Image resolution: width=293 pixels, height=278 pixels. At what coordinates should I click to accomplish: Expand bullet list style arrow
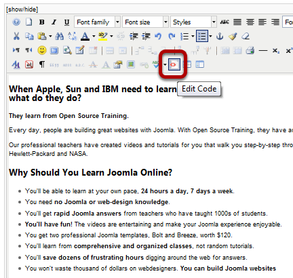coord(210,36)
